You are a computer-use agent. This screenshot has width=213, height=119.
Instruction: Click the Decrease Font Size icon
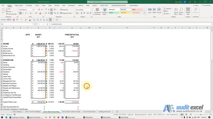[42, 10]
